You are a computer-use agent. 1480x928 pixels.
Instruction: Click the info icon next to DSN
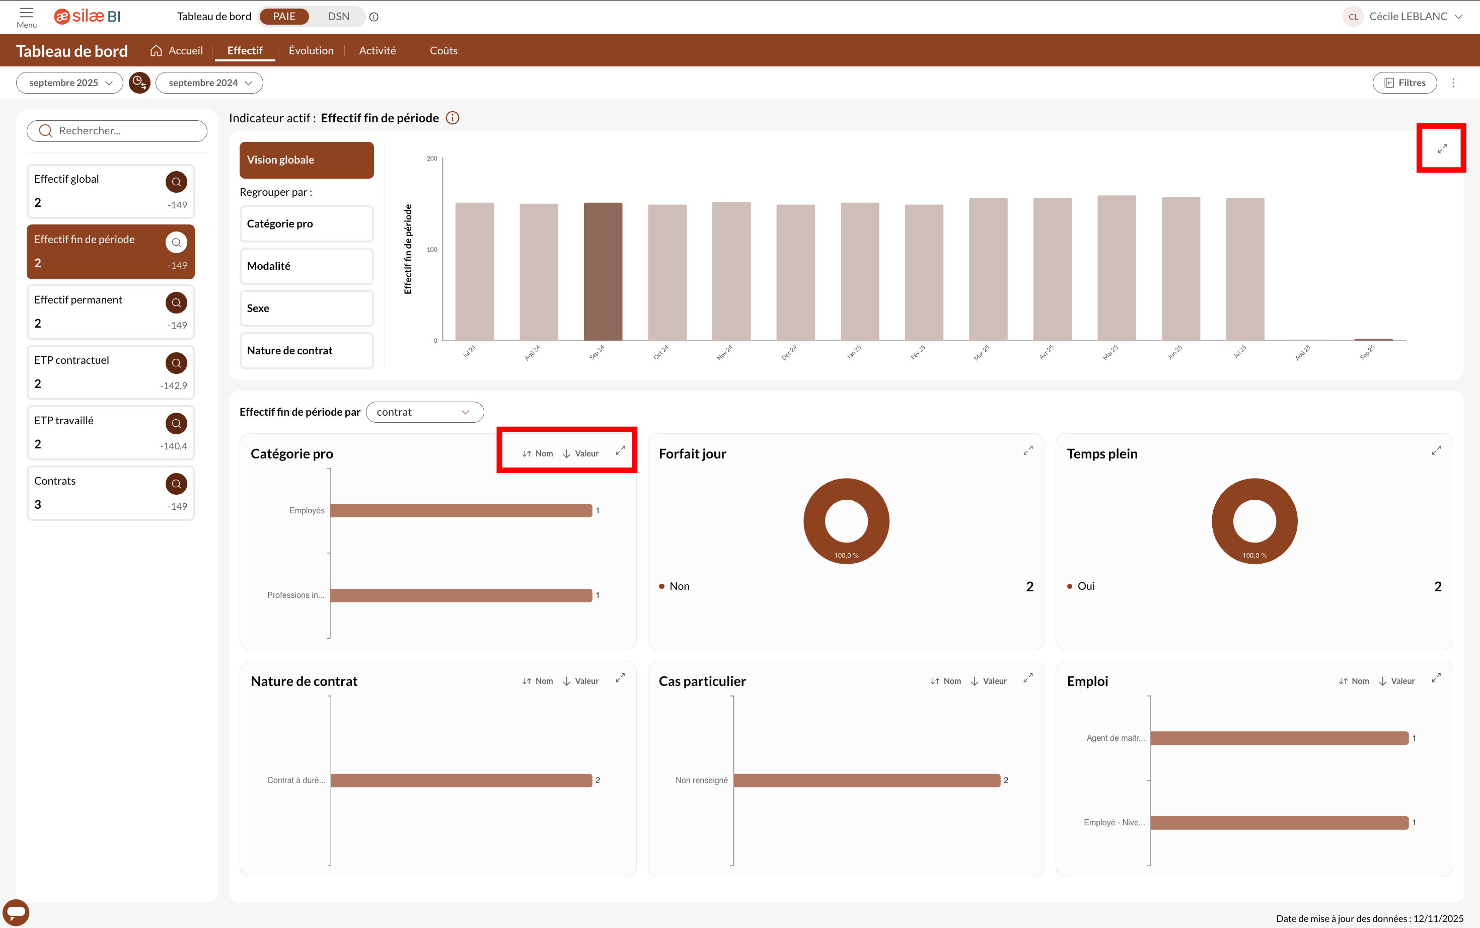click(x=374, y=17)
